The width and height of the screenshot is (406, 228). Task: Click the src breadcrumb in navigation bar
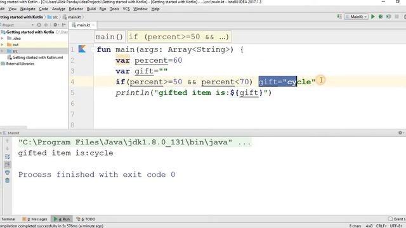point(53,17)
